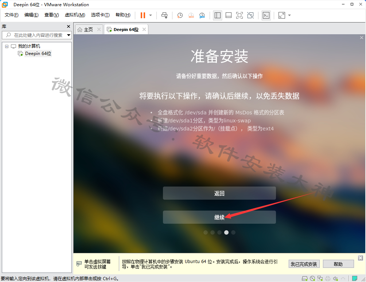
Task: Click 我已完成安装 button
Action: pyautogui.click(x=304, y=264)
